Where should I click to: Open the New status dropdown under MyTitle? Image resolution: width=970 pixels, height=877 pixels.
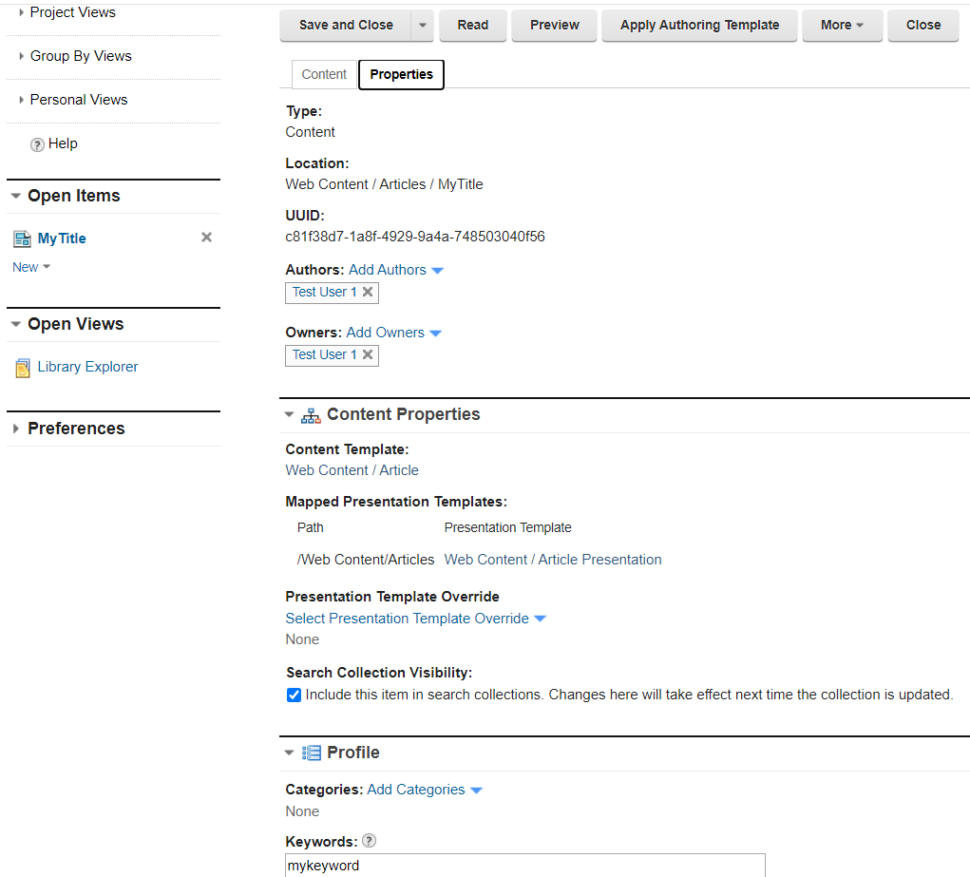tap(31, 267)
